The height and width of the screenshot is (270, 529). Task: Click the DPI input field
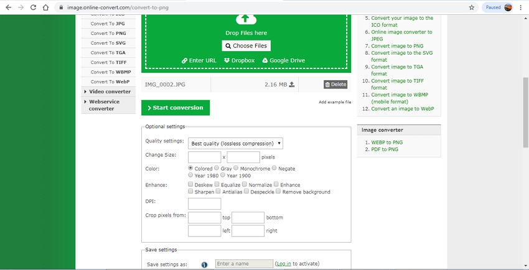click(204, 204)
